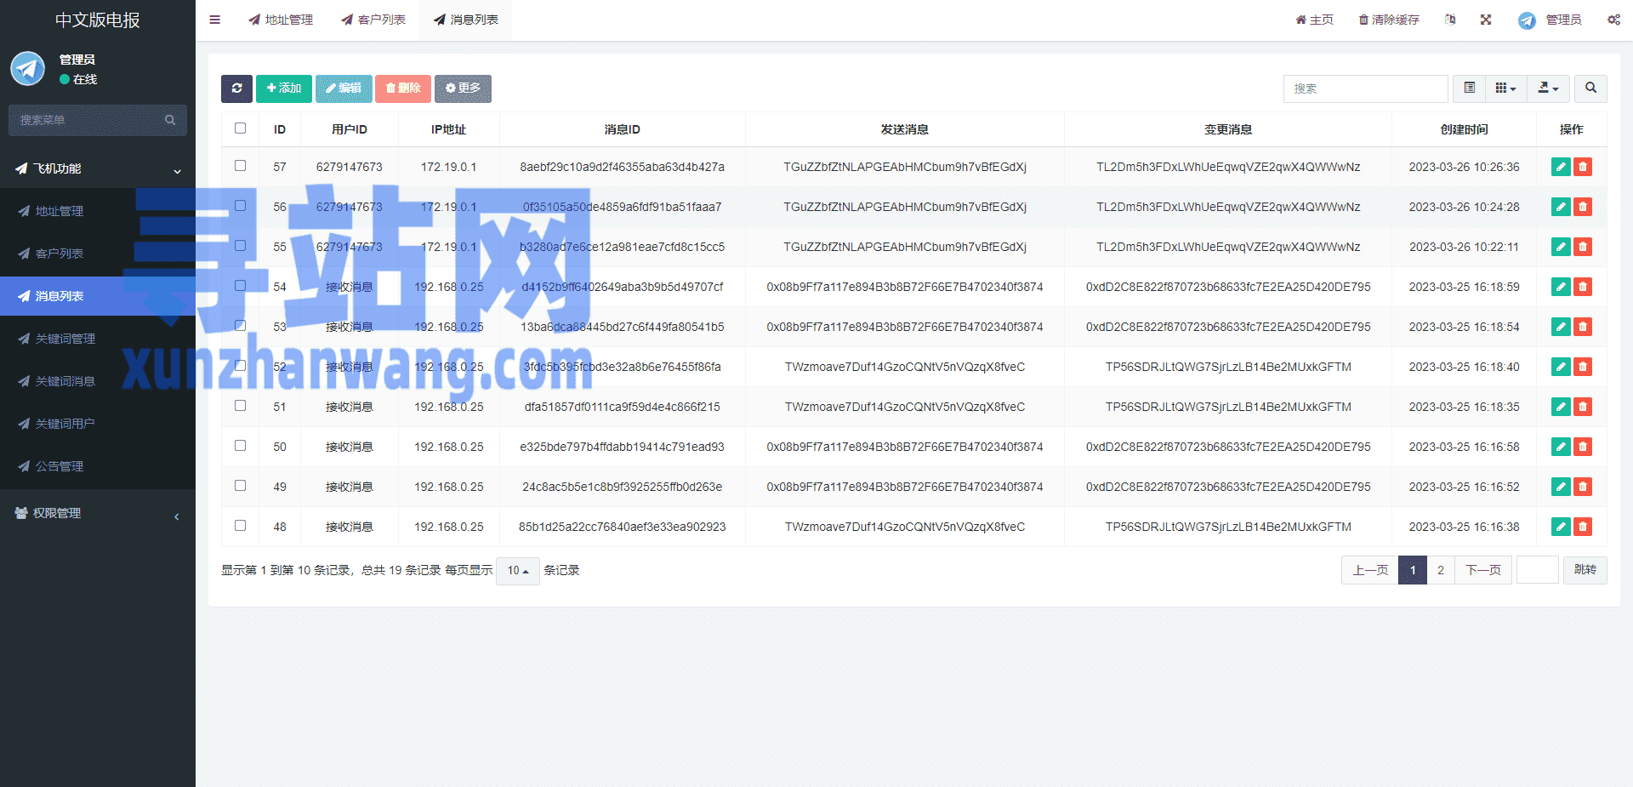Click the fullscreen expand icon

click(1486, 20)
